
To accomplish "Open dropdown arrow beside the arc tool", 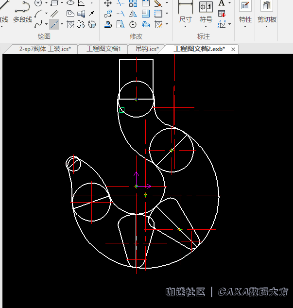I will coord(46,14).
